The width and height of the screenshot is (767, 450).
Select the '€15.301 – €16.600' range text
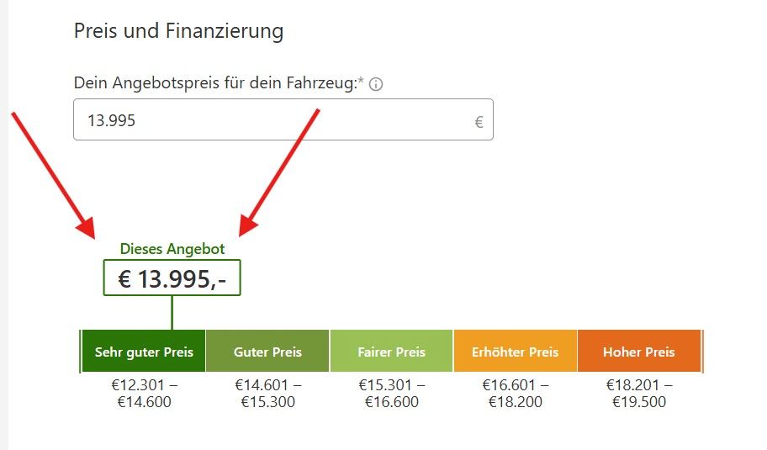(391, 394)
